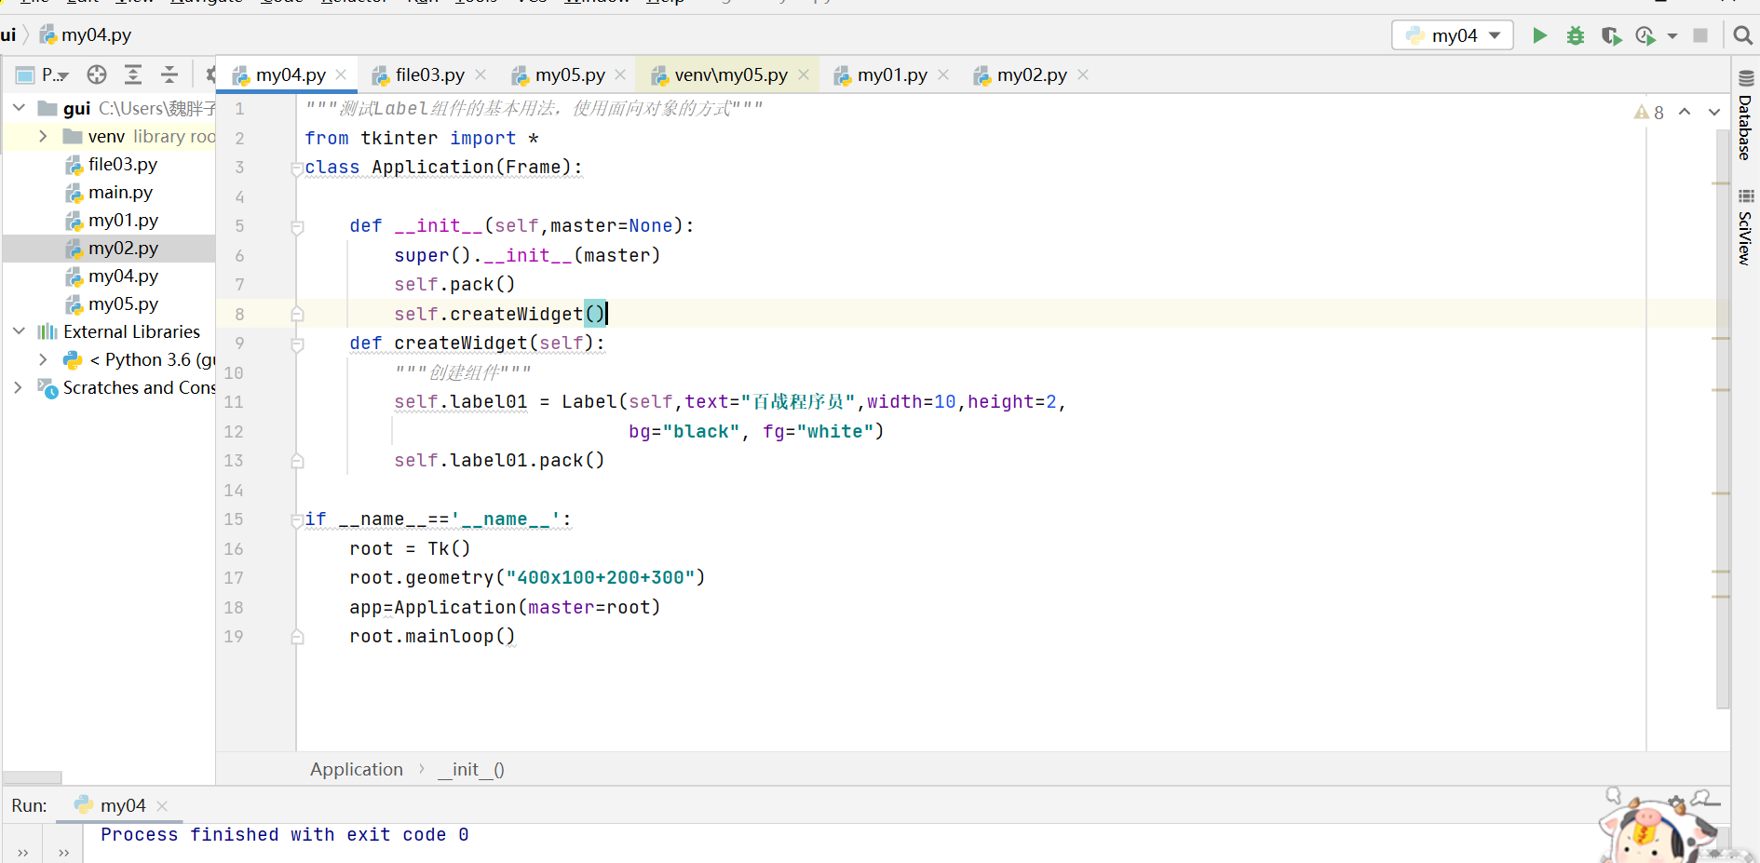This screenshot has width=1760, height=863.
Task: Close the my05.py editor tab
Action: click(x=620, y=74)
